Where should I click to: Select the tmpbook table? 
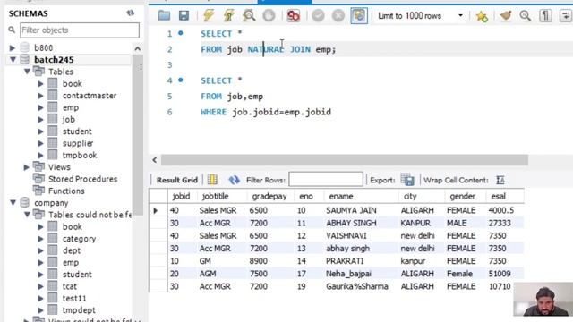click(80, 155)
